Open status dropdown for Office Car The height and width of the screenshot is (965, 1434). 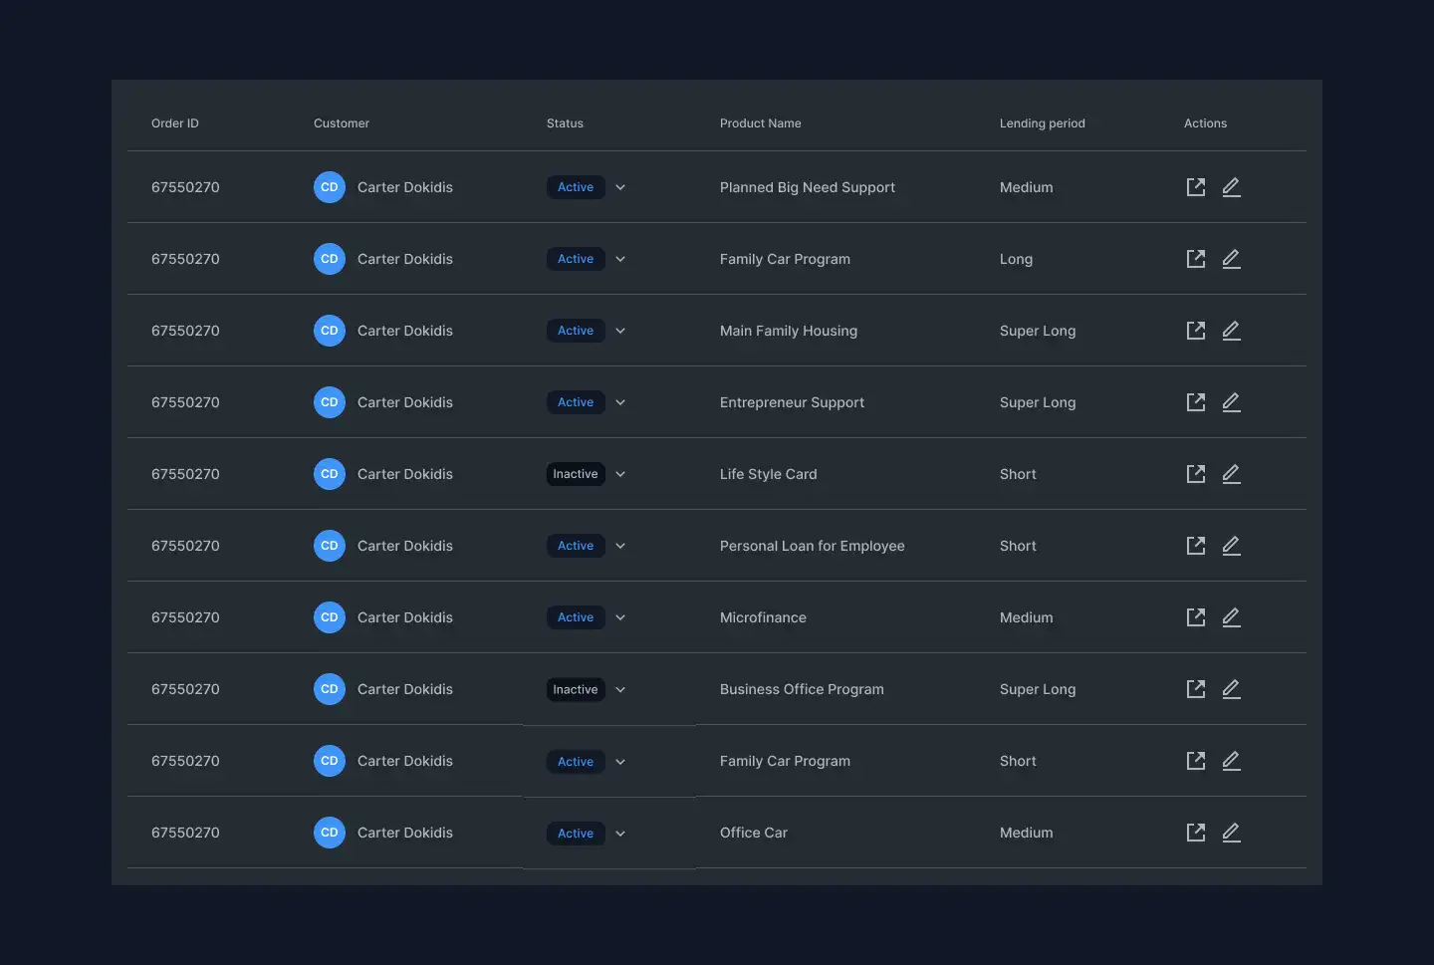click(620, 834)
